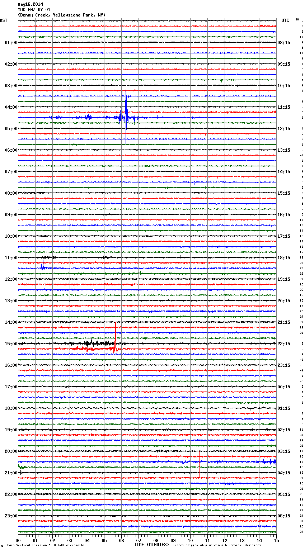Select the 21:00 MST row label
This screenshot has height=550, width=305.
(11, 473)
